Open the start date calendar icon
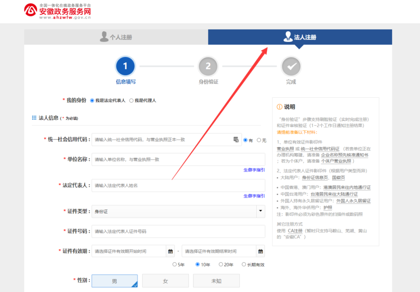 coord(170,251)
